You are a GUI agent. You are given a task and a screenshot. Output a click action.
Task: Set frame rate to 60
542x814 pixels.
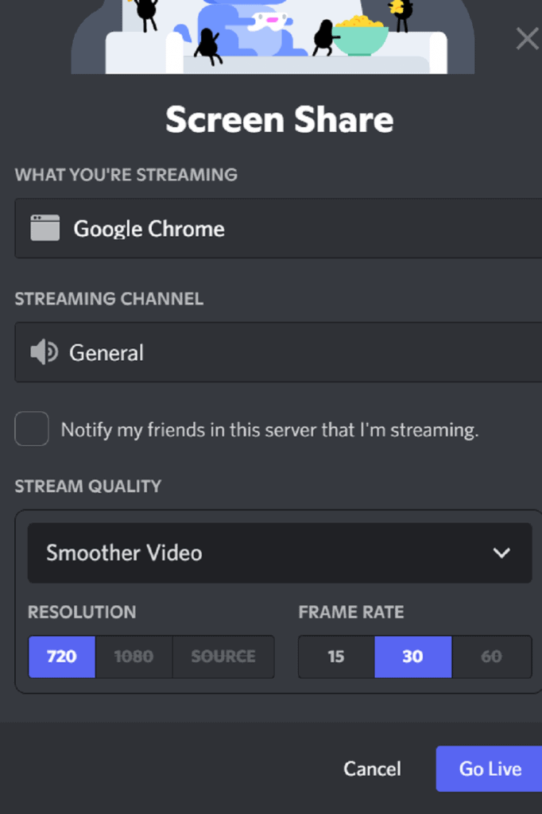click(491, 657)
